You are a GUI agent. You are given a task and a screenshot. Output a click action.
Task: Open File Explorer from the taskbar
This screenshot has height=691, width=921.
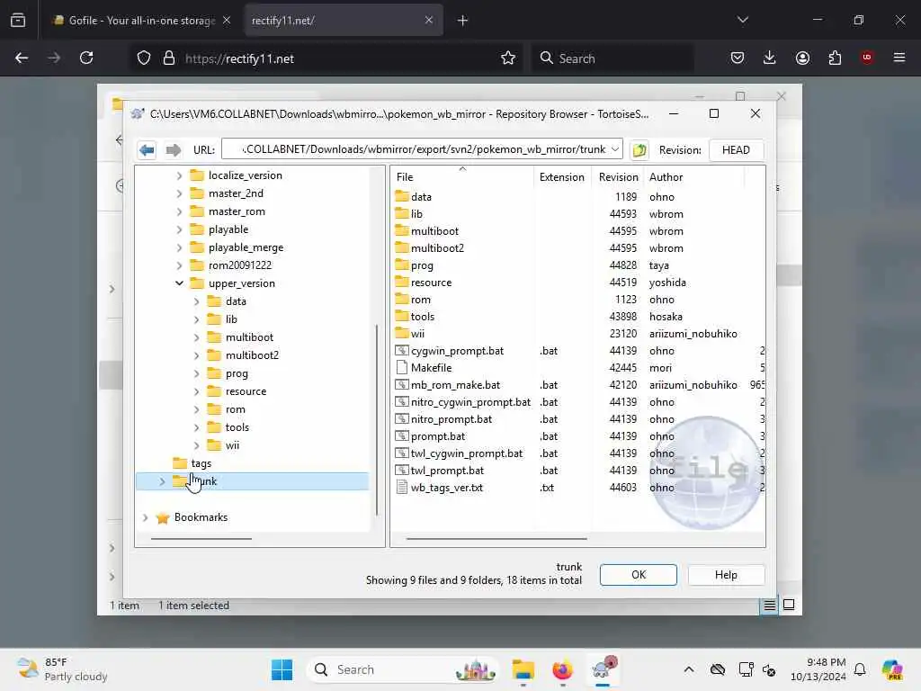pos(523,669)
